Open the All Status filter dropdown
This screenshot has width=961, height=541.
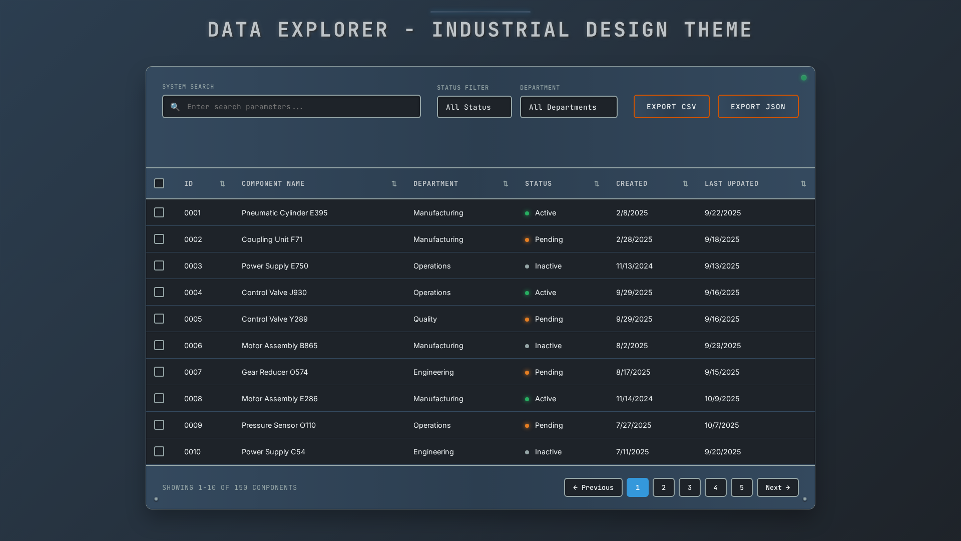pyautogui.click(x=474, y=107)
